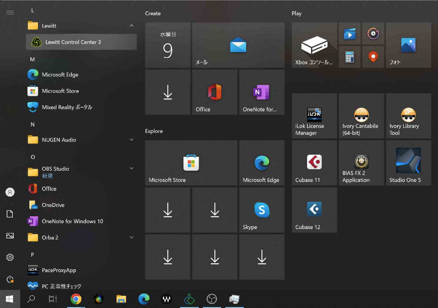This screenshot has width=438, height=308.
Task: Open Microsoft Edge in the app list
Action: [81, 75]
